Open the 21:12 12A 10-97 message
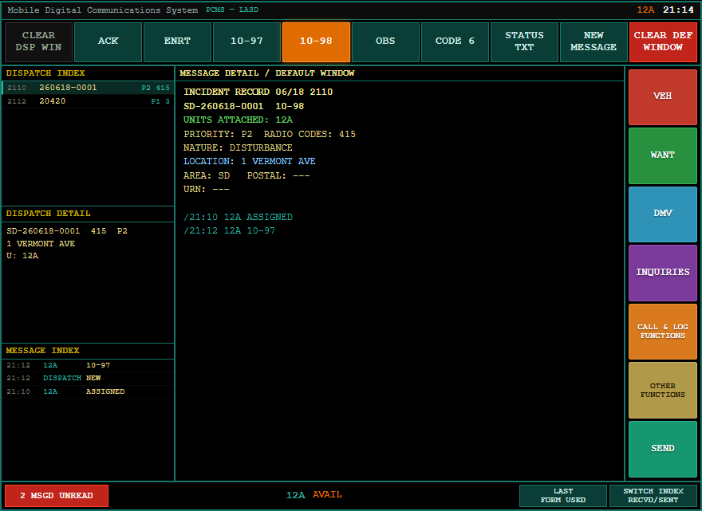Viewport: 702px width, 511px height. click(x=89, y=365)
